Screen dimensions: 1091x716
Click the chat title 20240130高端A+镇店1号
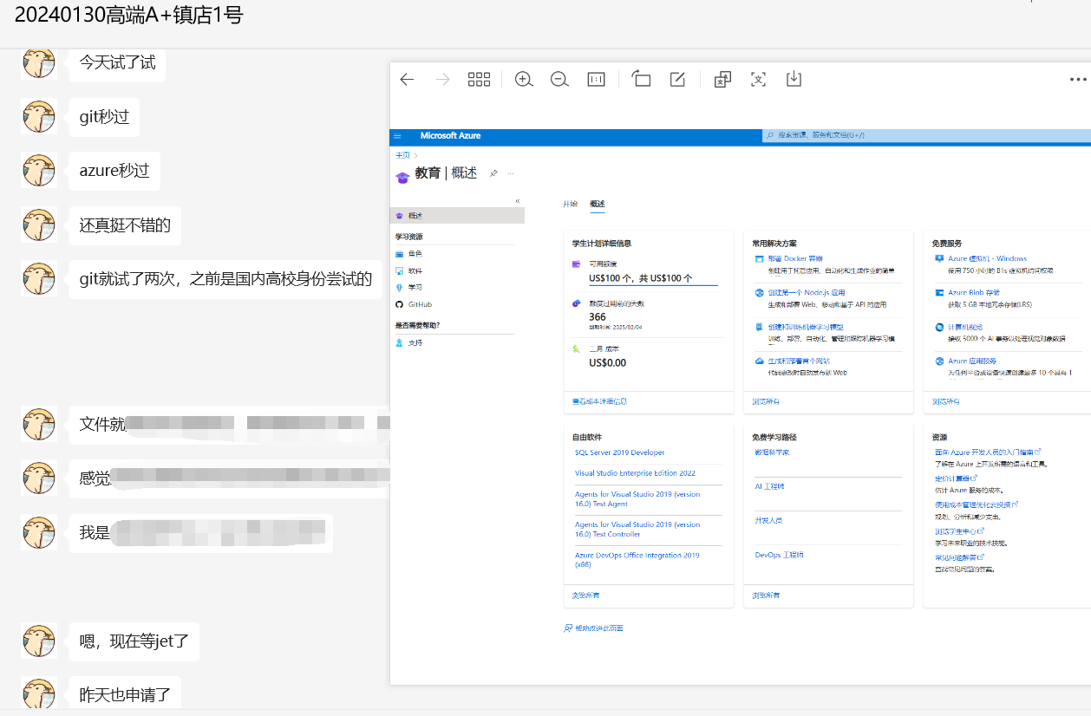pos(128,15)
